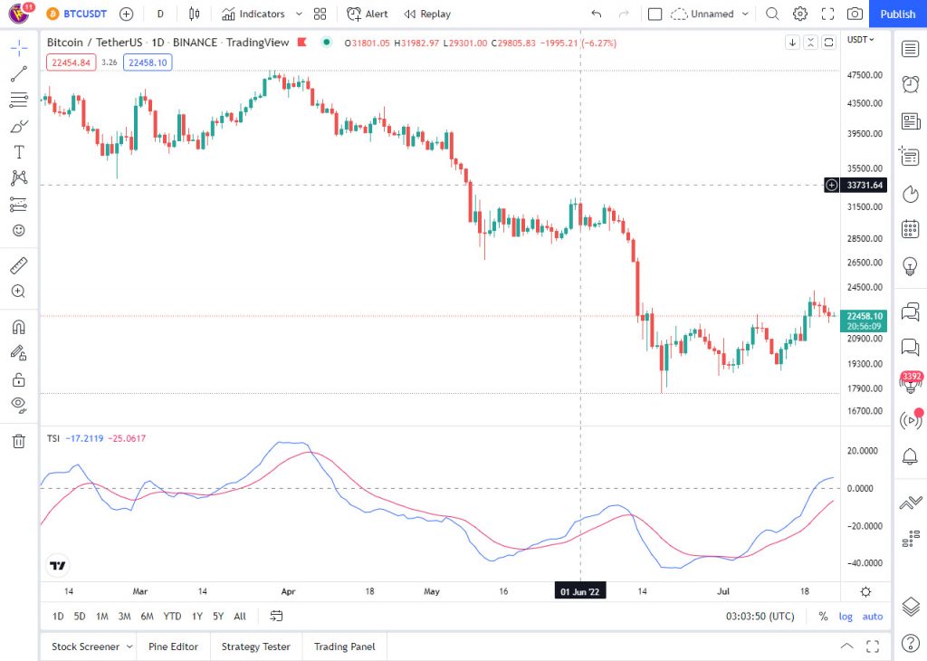Expand indicator templates dropdown arrow
The height and width of the screenshot is (661, 927).
299,14
